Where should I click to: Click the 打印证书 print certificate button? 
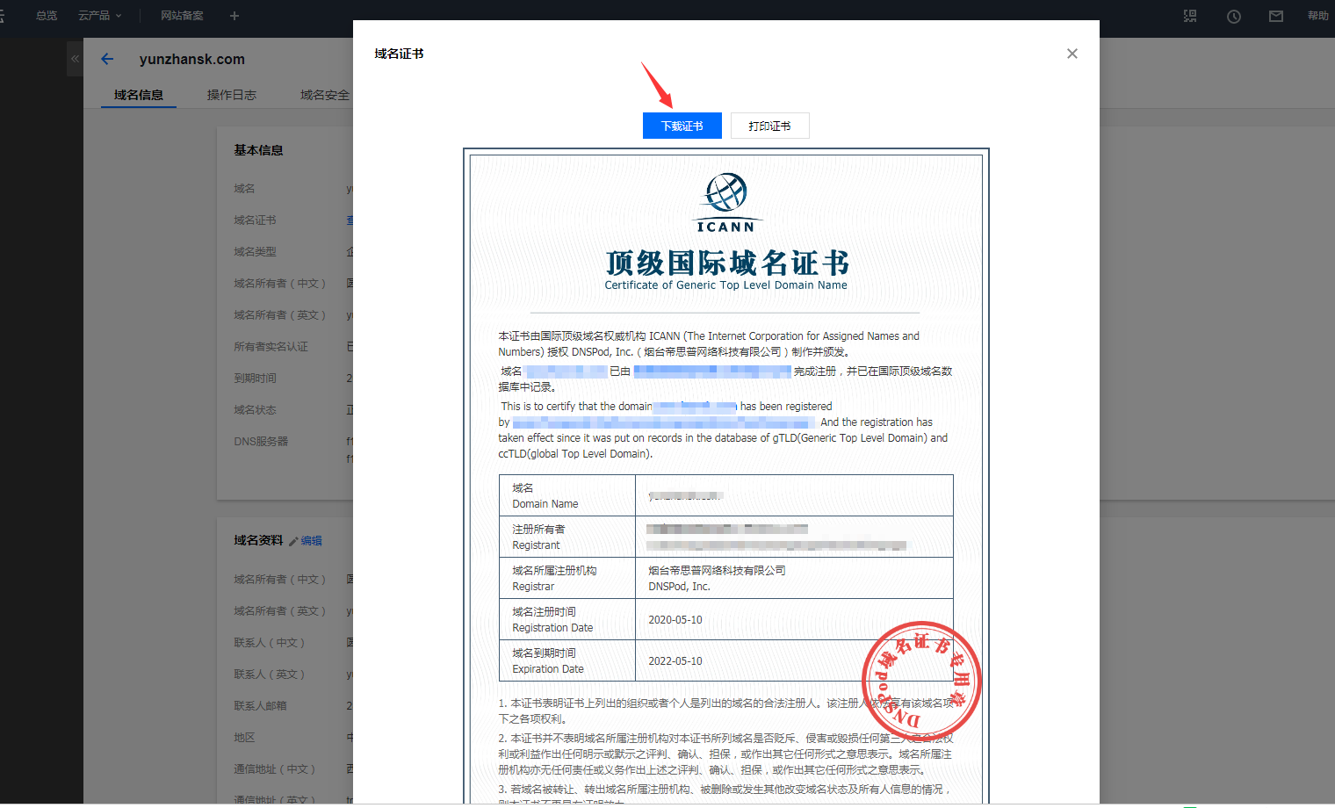[769, 126]
